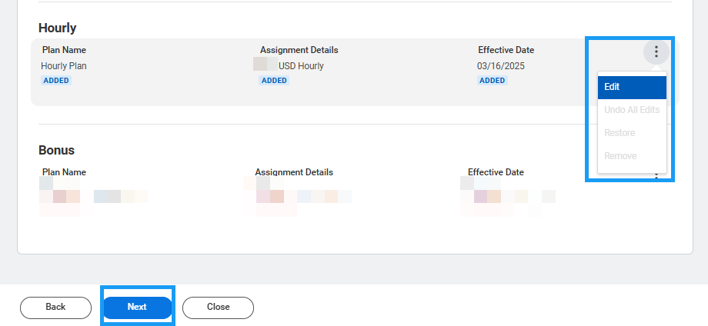Viewport: 708px width, 326px height.
Task: Click the Close button
Action: [218, 307]
